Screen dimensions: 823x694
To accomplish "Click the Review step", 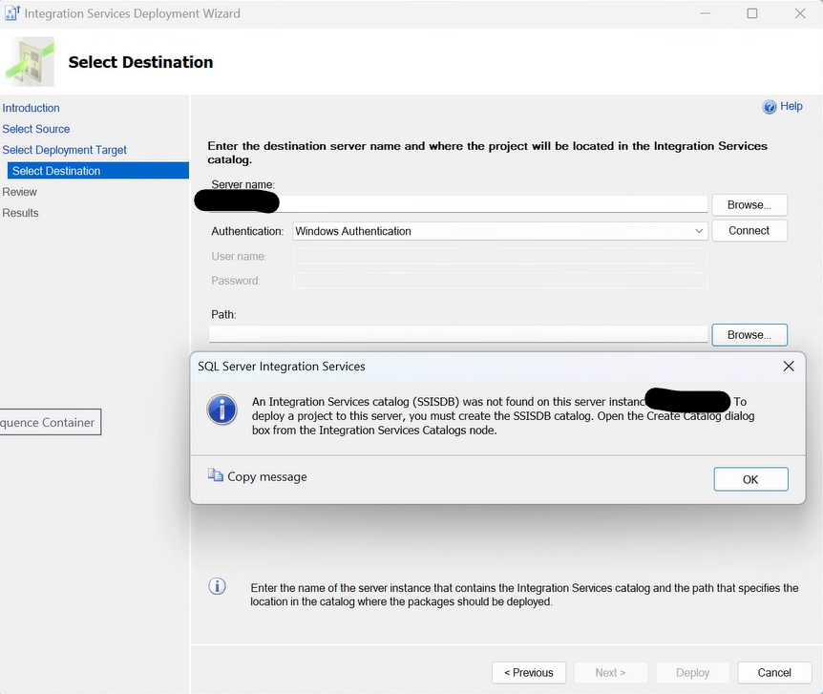I will (x=19, y=192).
